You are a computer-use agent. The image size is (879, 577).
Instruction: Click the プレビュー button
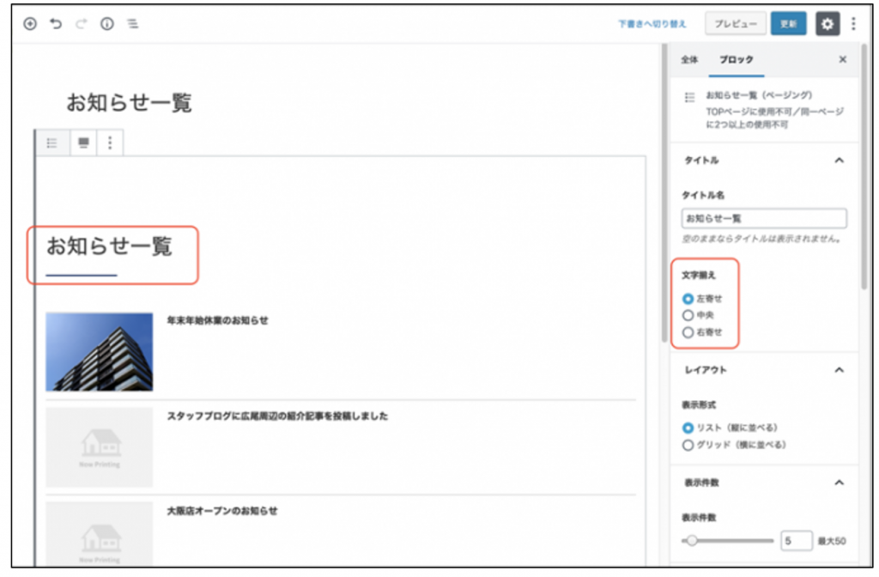pos(735,24)
